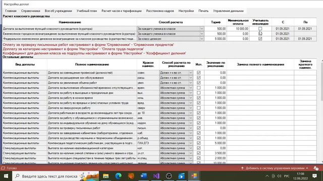Viewport: 323px width, 181px height.
Task: Select the 10 000.00 'Минимальная оплата' cell
Action: [238, 29]
